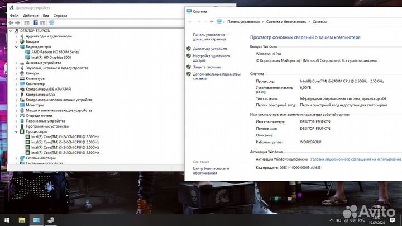Collapse the Процессоры node
Screen dimensions: 402x226
click(x=16, y=131)
